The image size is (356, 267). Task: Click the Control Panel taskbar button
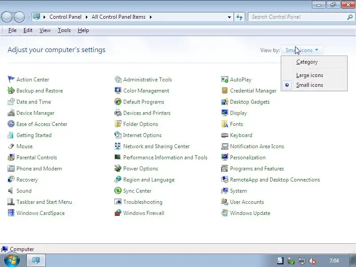pyautogui.click(x=36, y=260)
